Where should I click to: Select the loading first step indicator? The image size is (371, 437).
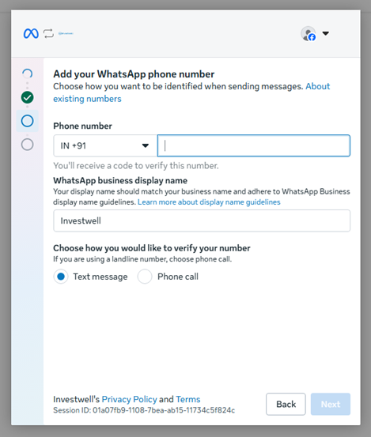pyautogui.click(x=28, y=73)
